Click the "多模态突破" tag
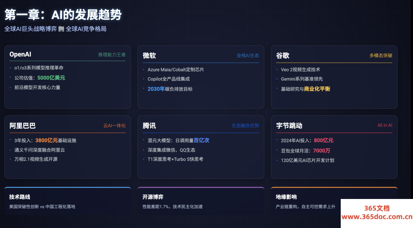The image size is (413, 228). 381,55
